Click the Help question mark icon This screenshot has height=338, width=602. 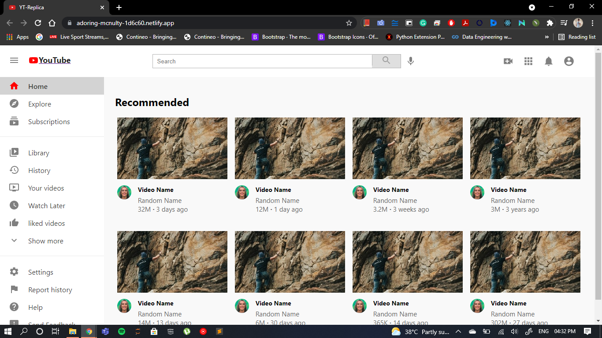click(14, 307)
